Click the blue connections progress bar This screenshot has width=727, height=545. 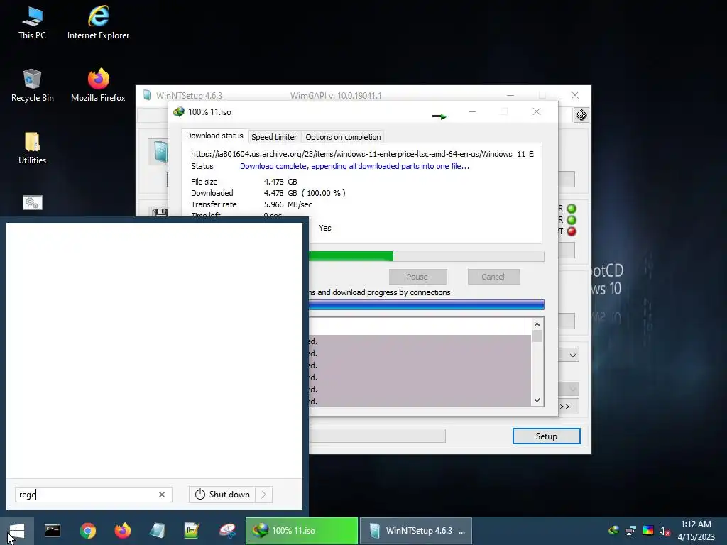pos(427,304)
